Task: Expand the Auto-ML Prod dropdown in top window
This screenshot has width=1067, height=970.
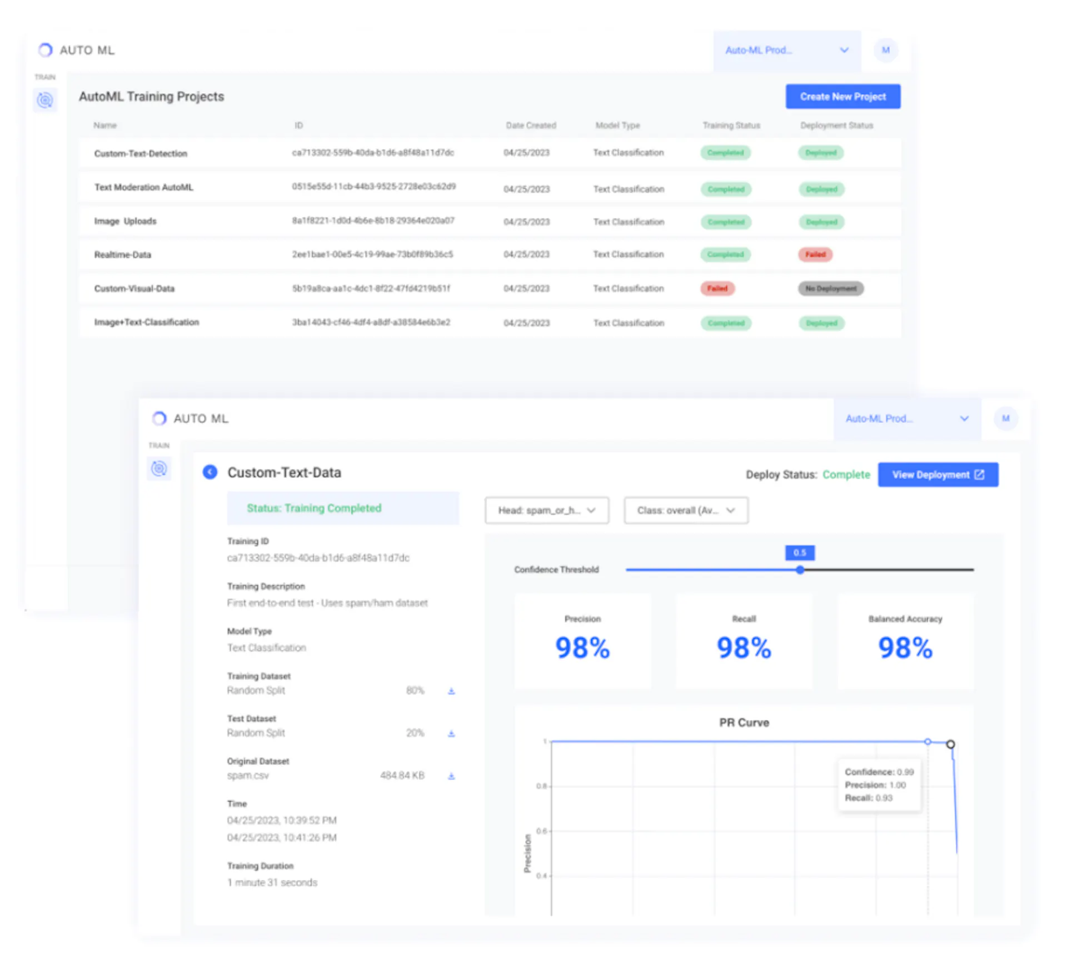Action: [787, 51]
